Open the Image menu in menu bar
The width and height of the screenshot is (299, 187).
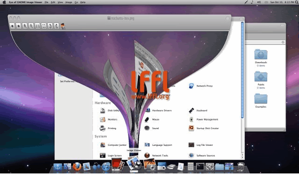click(69, 2)
